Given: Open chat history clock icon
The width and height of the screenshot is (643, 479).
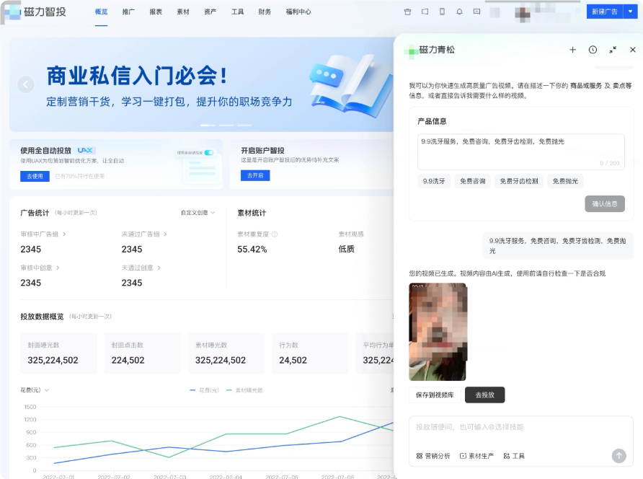Looking at the screenshot, I should coord(593,50).
